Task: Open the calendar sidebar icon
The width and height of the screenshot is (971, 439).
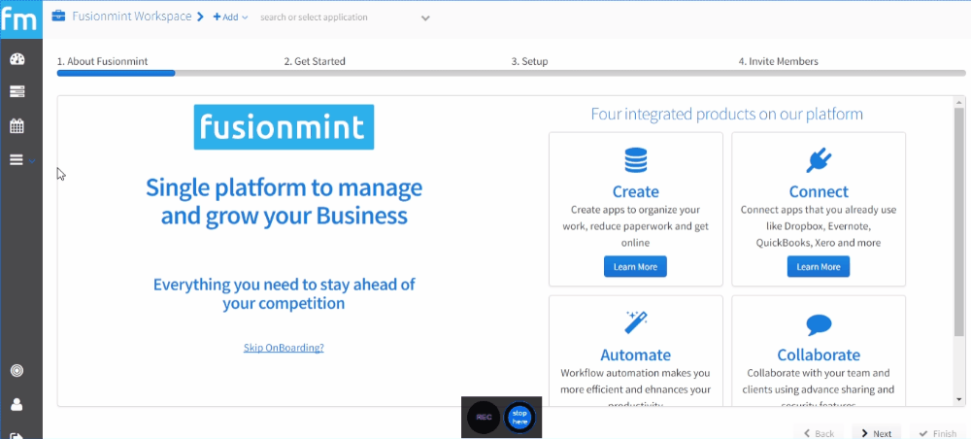Action: (17, 126)
